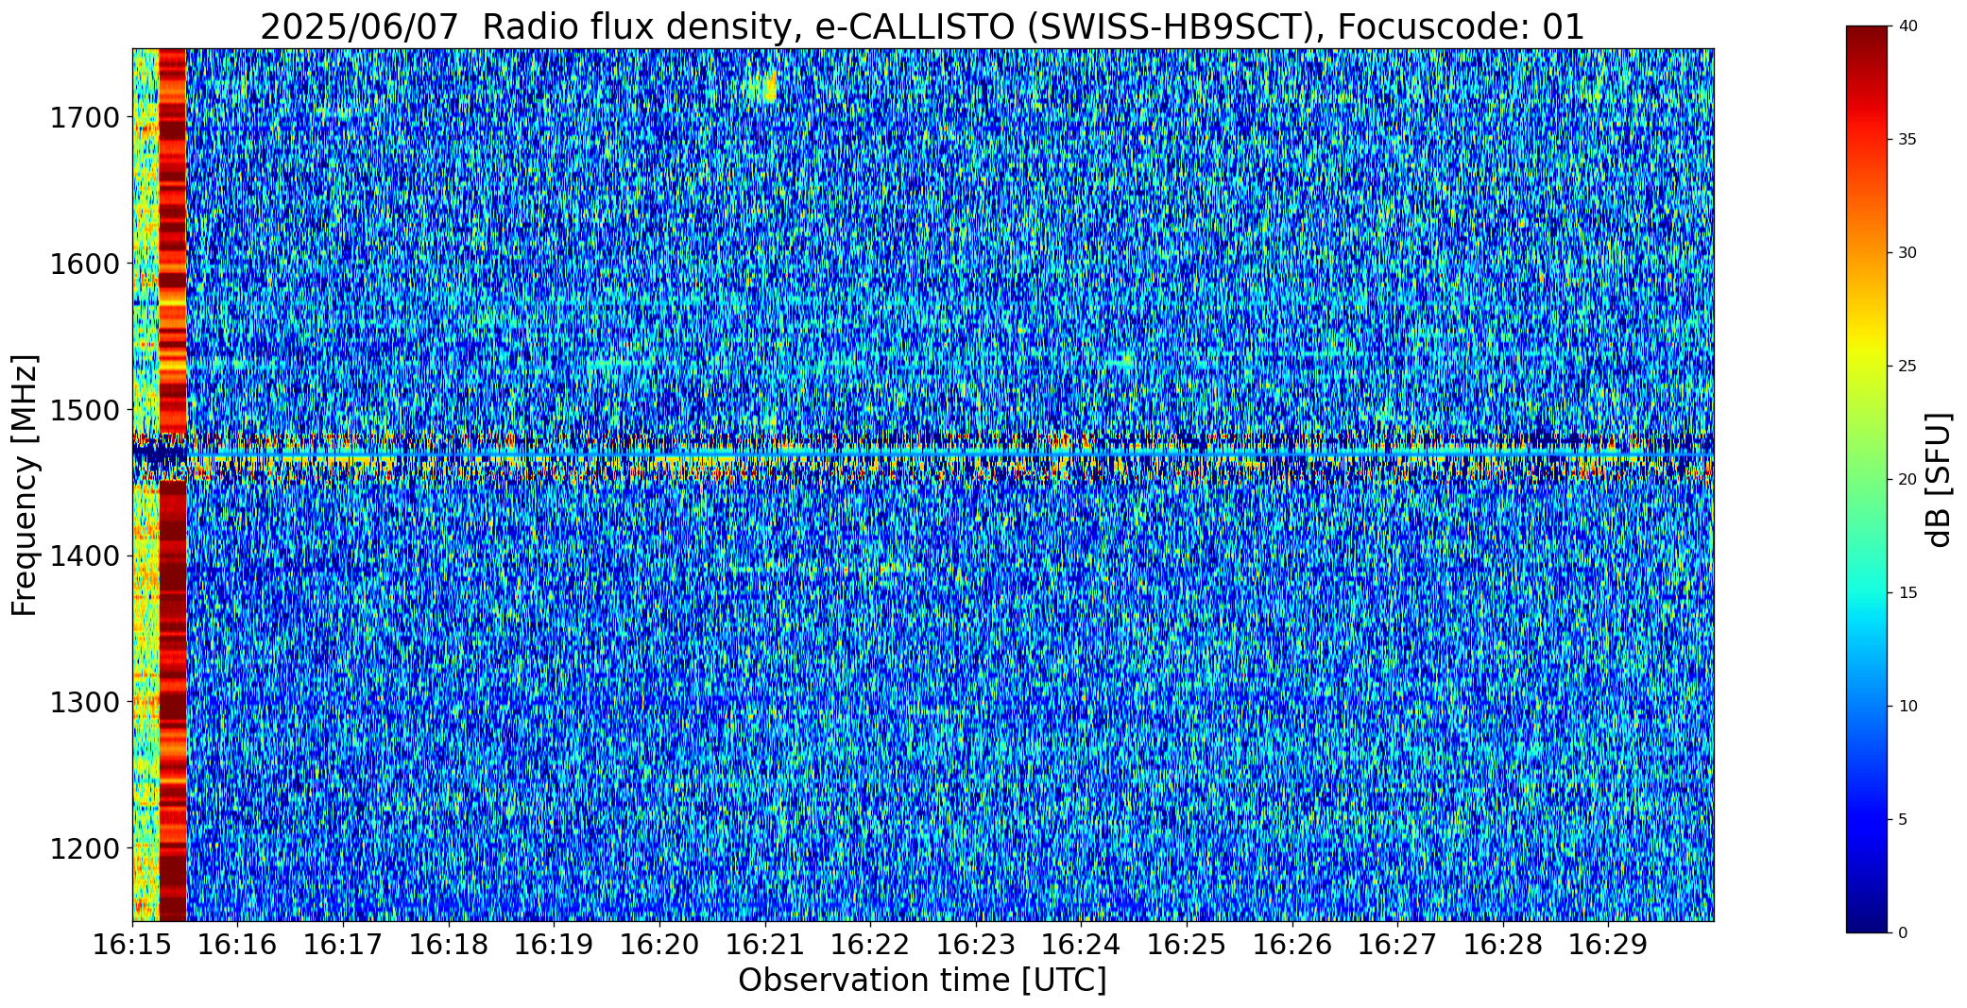Click the horizontal interference line near 1470 MHz
The image size is (1967, 1008).
pos(923,457)
